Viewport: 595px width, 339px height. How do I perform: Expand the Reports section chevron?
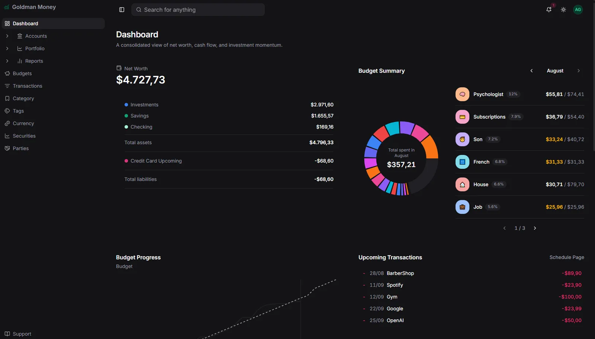(7, 61)
